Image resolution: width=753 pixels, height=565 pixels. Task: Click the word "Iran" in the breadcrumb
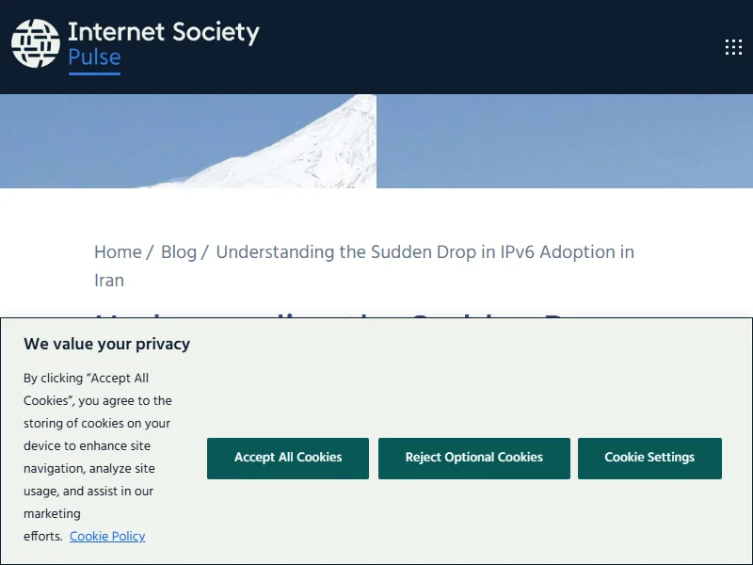pos(109,280)
